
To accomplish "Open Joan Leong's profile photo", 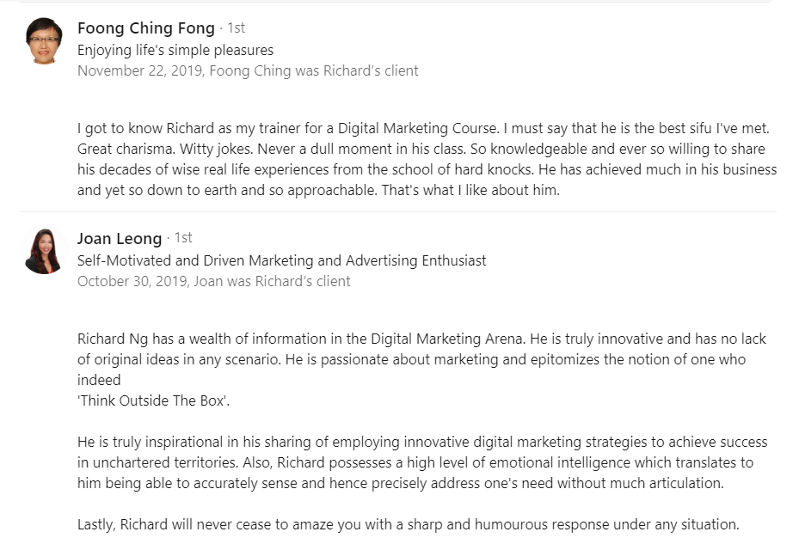I will click(44, 252).
